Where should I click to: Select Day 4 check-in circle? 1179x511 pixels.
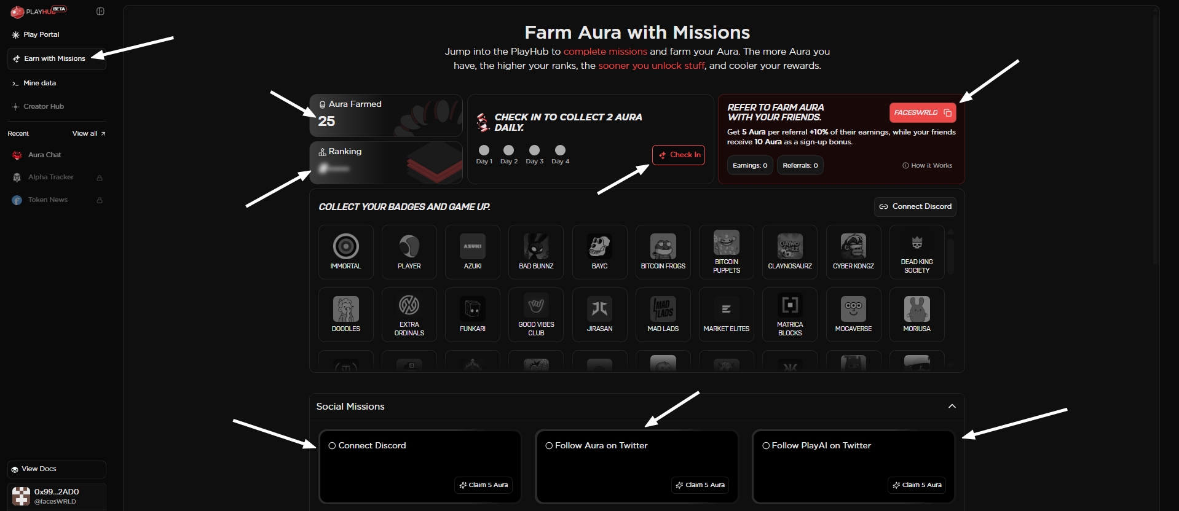tap(561, 150)
